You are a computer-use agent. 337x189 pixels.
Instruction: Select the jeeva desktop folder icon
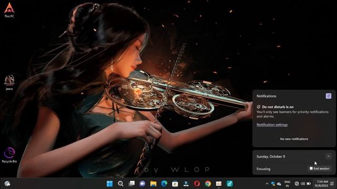click(x=9, y=82)
